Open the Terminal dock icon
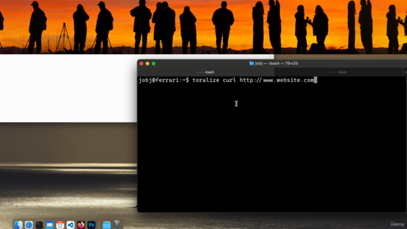Screen dimensions: 407x229 39,225
